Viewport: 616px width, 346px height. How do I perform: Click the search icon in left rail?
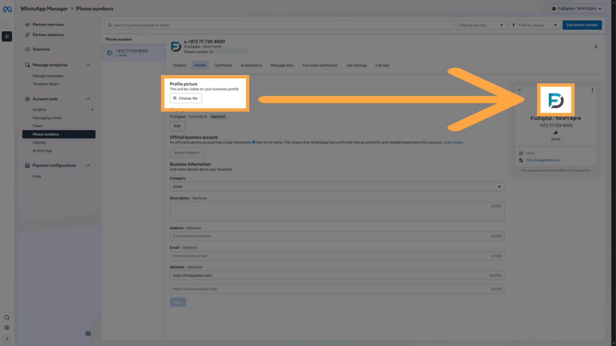click(x=7, y=317)
